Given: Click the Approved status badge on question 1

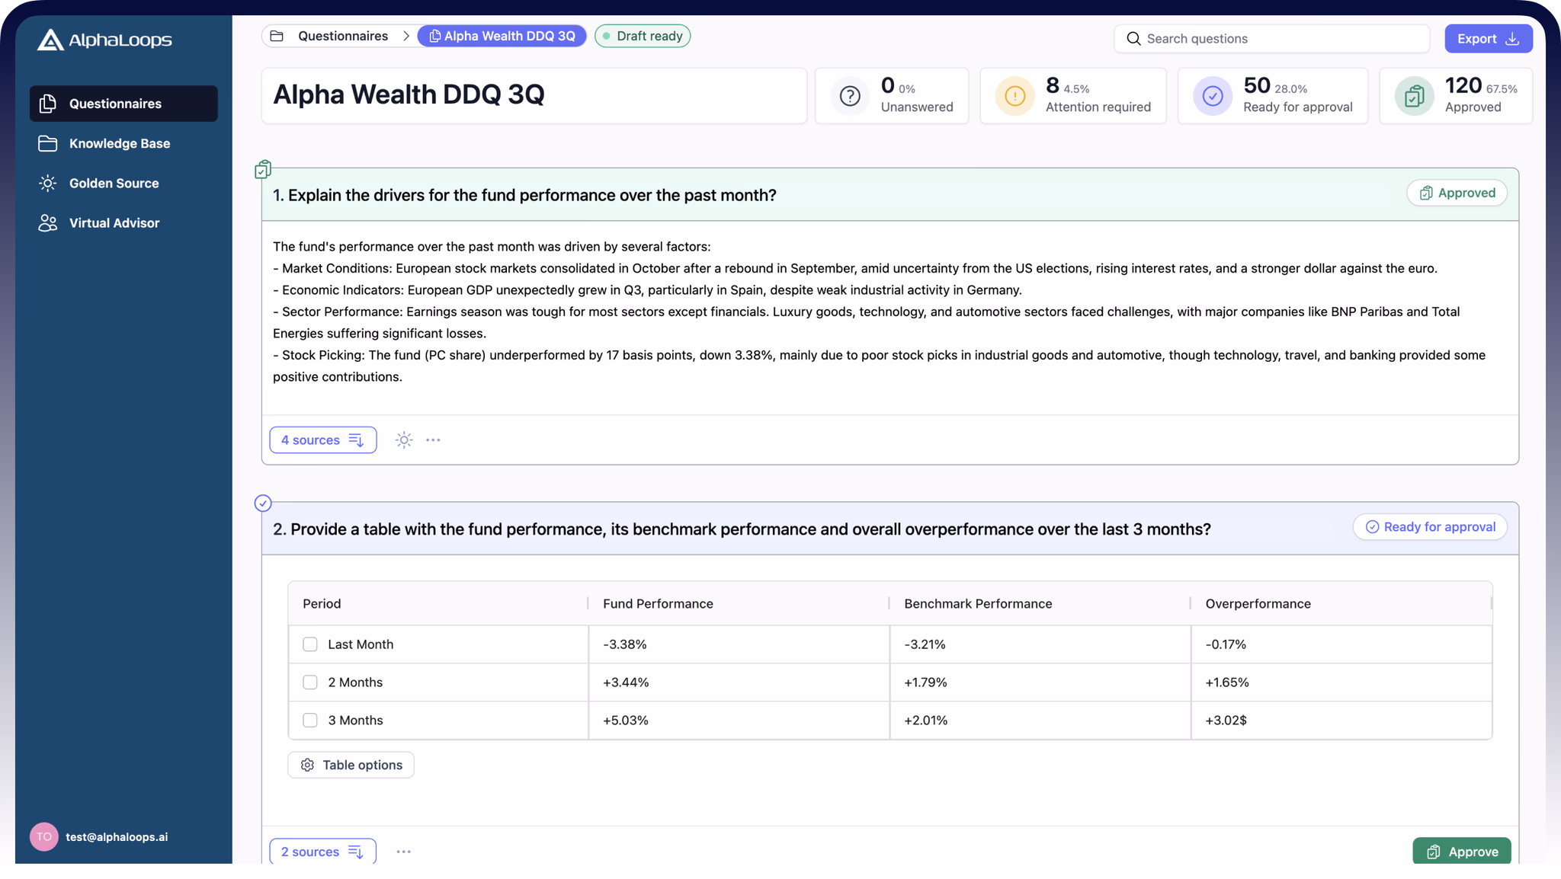Looking at the screenshot, I should 1457,193.
